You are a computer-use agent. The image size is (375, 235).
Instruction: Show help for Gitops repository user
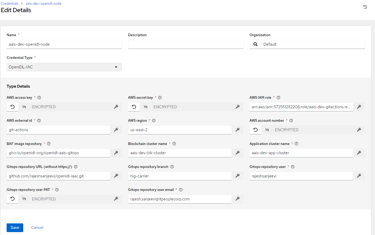293,167
